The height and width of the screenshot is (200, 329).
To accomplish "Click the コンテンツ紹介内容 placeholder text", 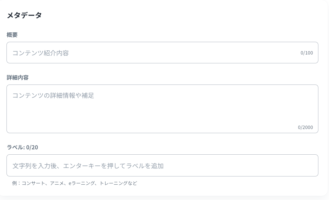I will point(40,53).
